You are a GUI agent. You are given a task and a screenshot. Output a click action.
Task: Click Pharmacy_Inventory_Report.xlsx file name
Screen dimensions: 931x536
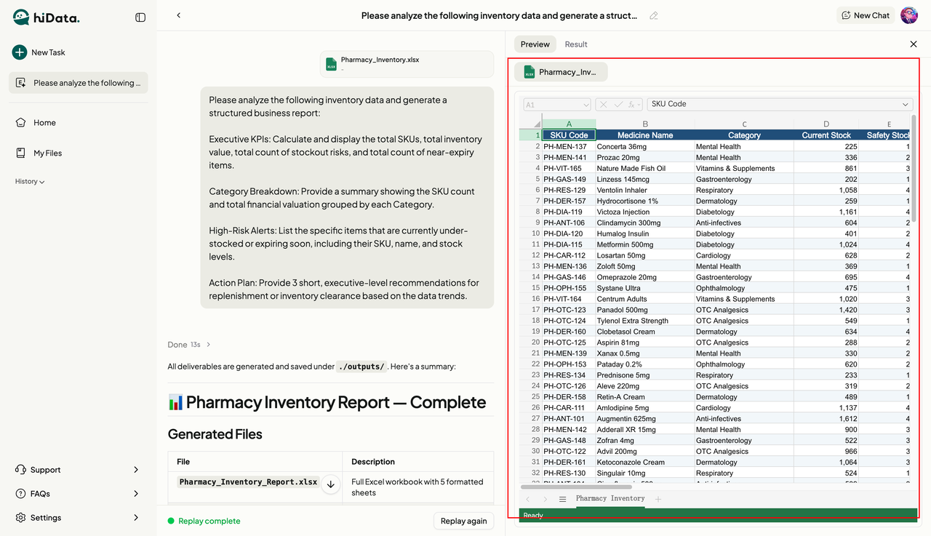248,482
